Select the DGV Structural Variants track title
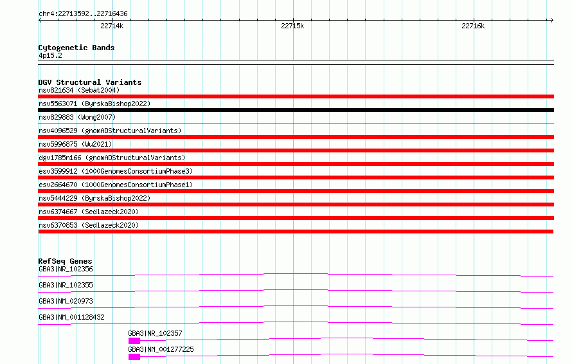 point(90,82)
